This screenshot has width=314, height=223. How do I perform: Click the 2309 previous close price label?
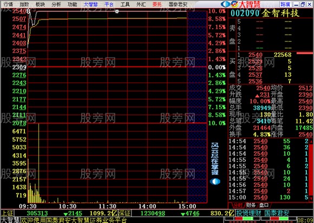(x=19, y=67)
